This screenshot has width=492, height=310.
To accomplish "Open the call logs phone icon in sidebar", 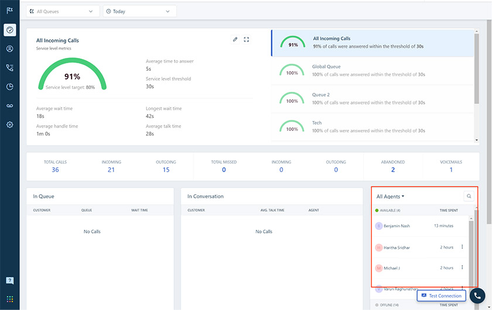I will pyautogui.click(x=10, y=68).
